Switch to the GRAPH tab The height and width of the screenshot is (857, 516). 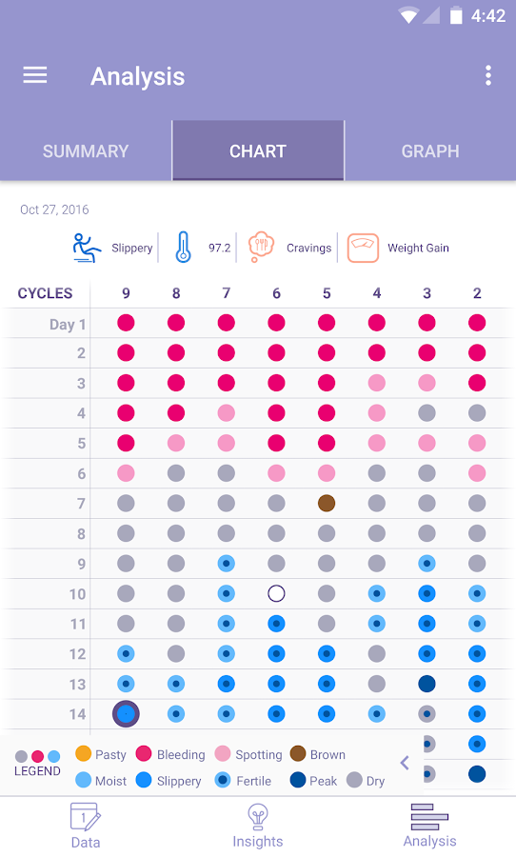[430, 150]
